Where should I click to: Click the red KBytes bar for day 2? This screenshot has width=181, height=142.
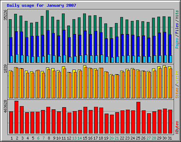click(x=17, y=117)
